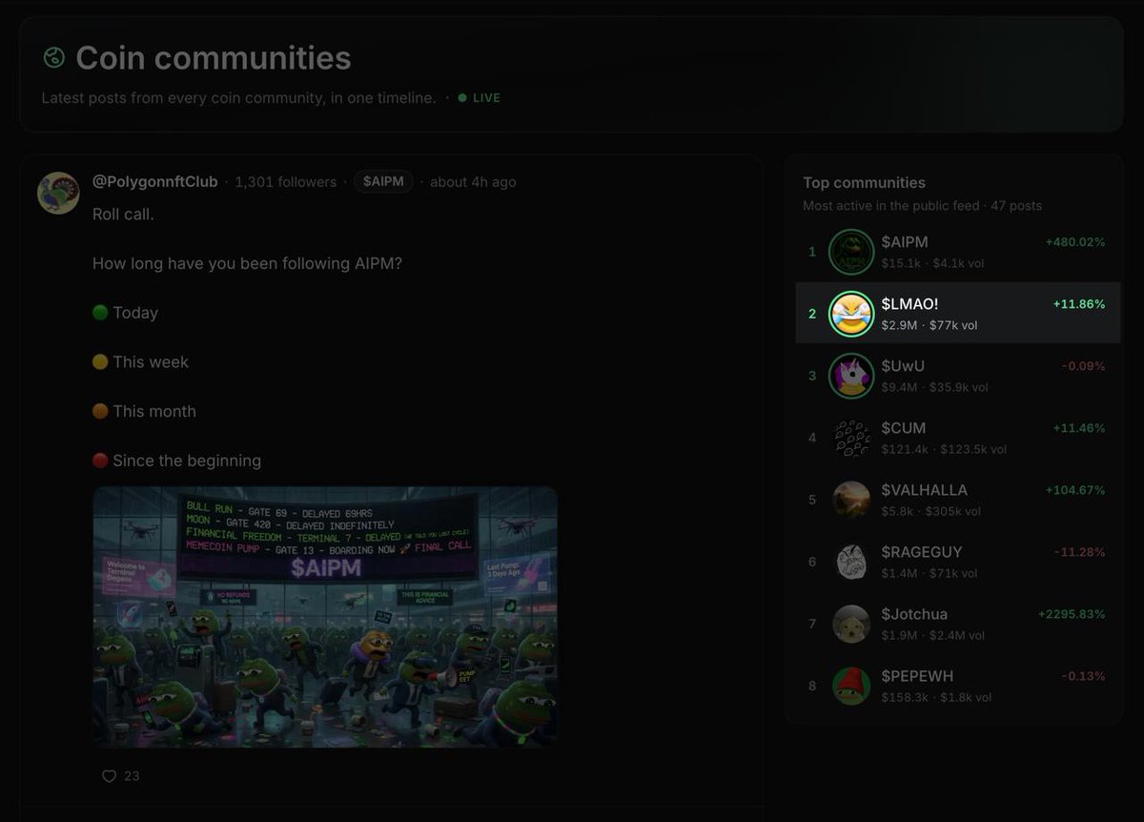The height and width of the screenshot is (822, 1144).
Task: Click the red 'Since the beginning' line
Action: coord(176,461)
